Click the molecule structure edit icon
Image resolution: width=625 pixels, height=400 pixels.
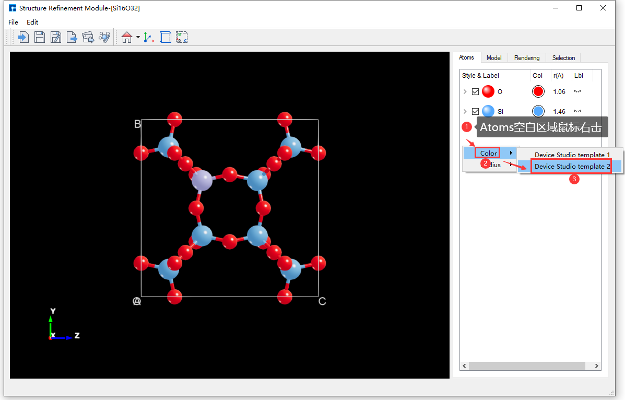104,37
